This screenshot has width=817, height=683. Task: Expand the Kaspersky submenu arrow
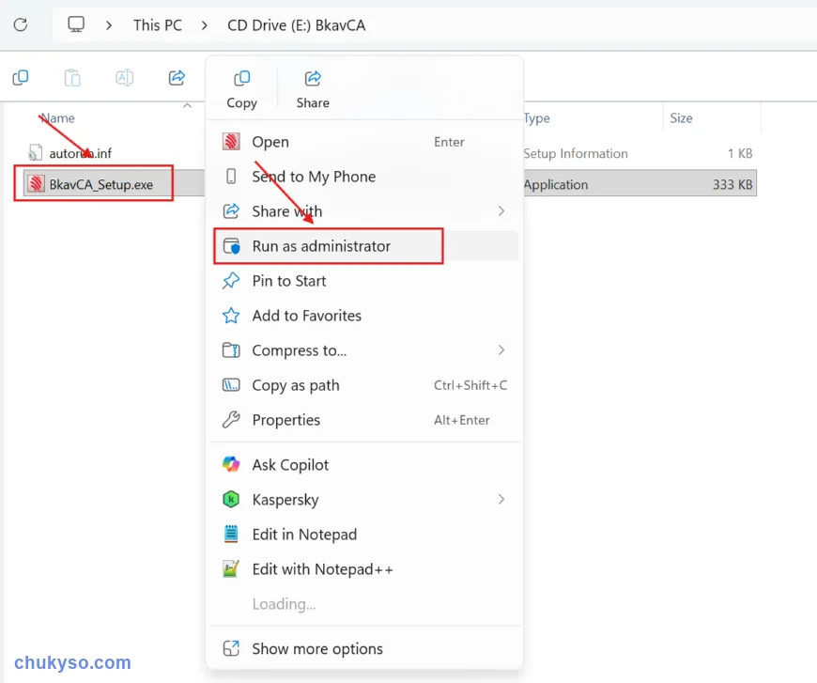(x=501, y=500)
